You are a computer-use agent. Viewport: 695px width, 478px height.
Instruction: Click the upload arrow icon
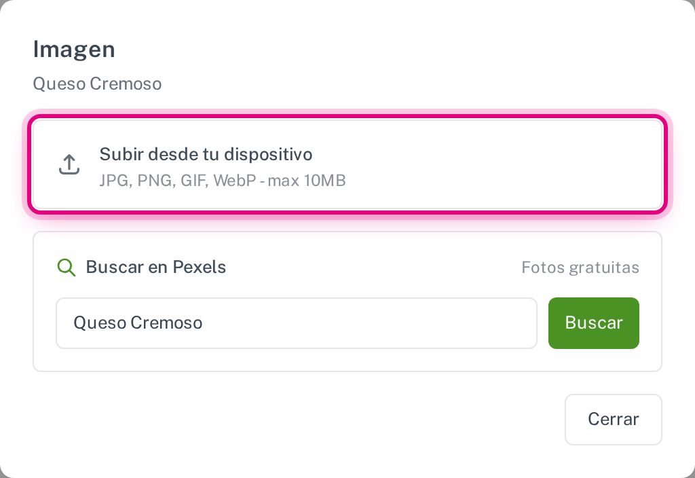[x=69, y=164]
